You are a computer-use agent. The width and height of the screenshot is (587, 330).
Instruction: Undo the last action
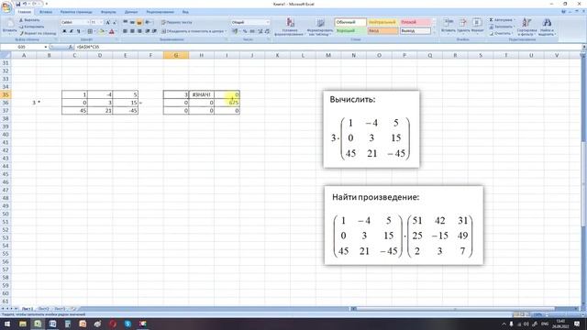point(25,4)
